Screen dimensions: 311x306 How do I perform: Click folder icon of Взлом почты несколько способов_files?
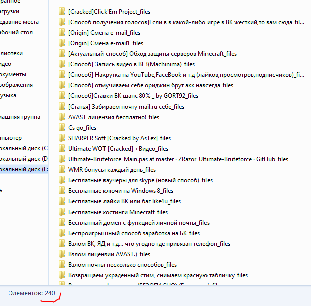tap(62, 265)
